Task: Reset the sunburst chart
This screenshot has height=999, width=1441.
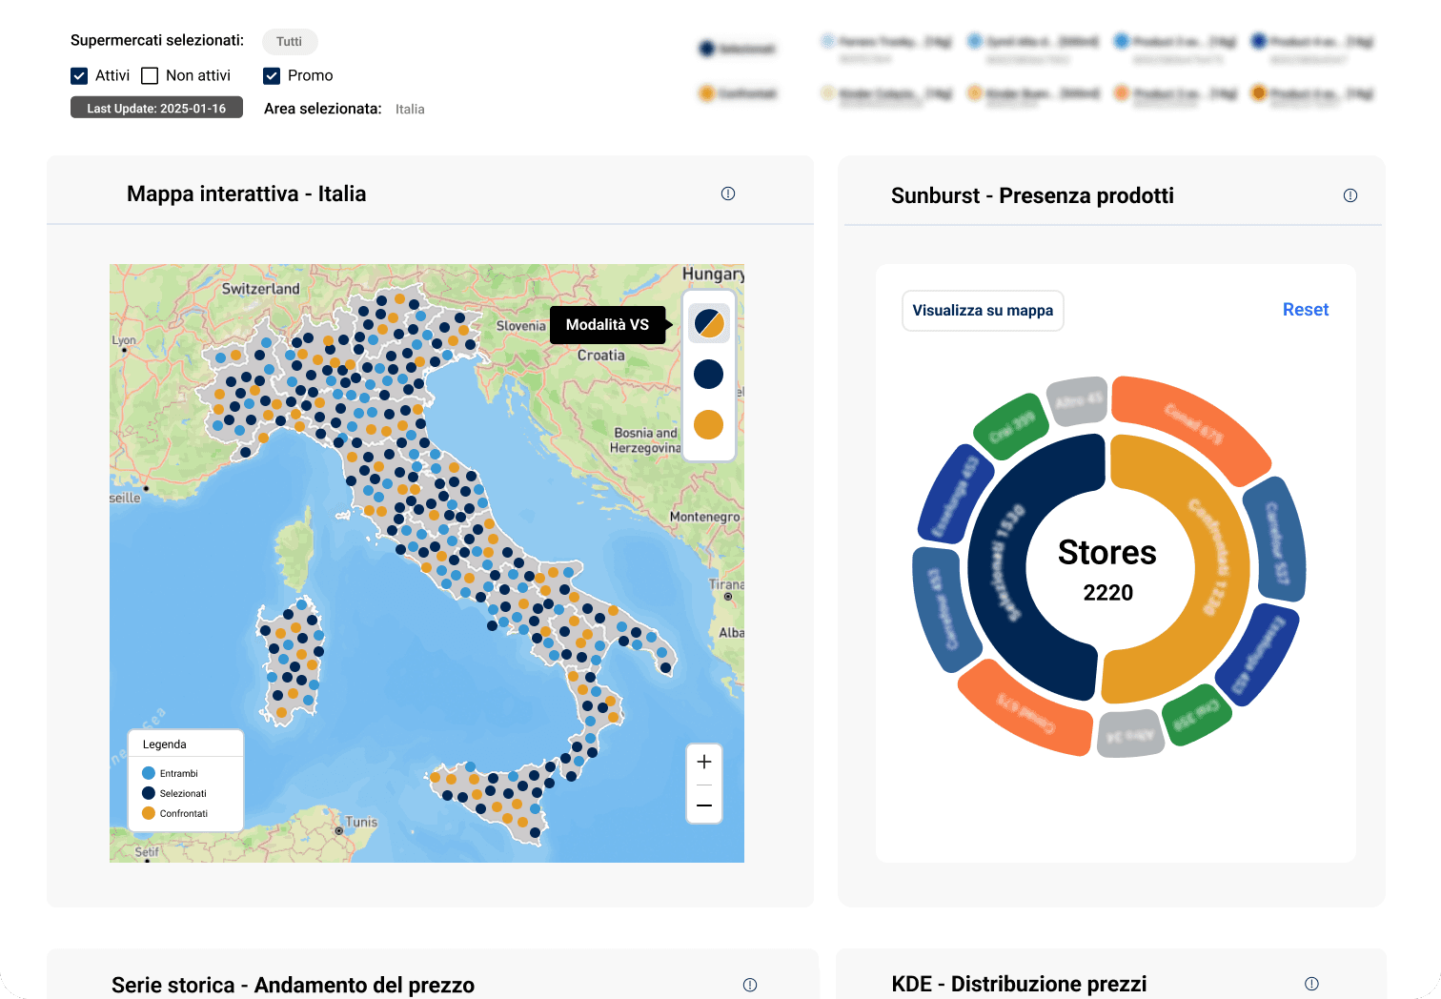Action: pyautogui.click(x=1305, y=310)
